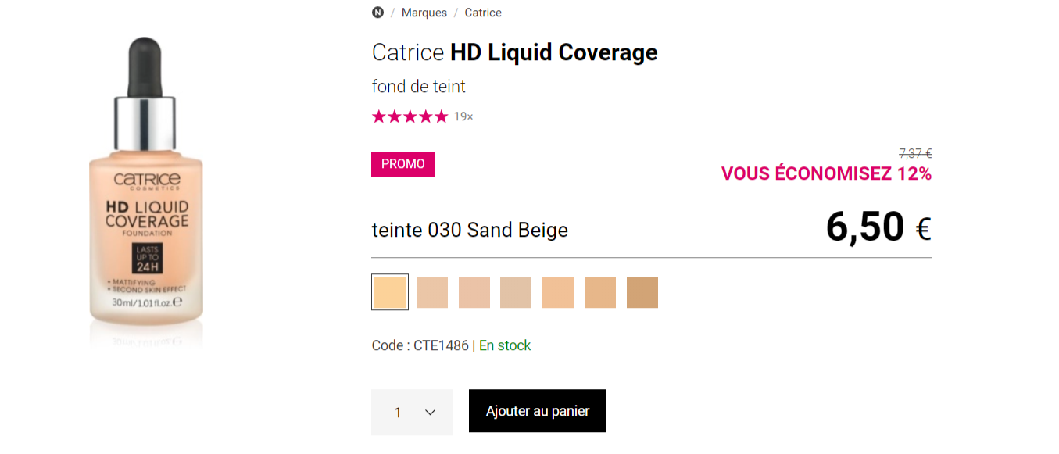Click the VOUS ÉCONOMISEZ 12% text
The height and width of the screenshot is (454, 1059).
tap(825, 173)
